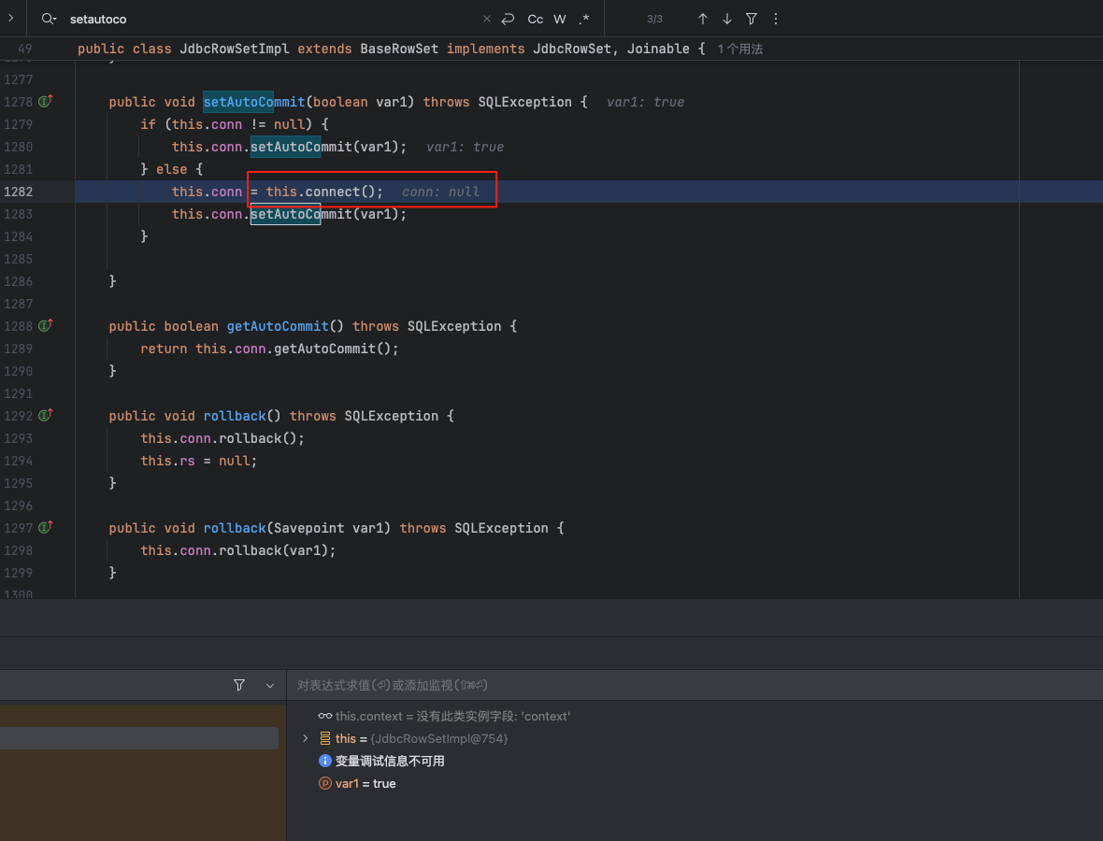Insert new line icon in search field
The image size is (1103, 841).
[508, 19]
